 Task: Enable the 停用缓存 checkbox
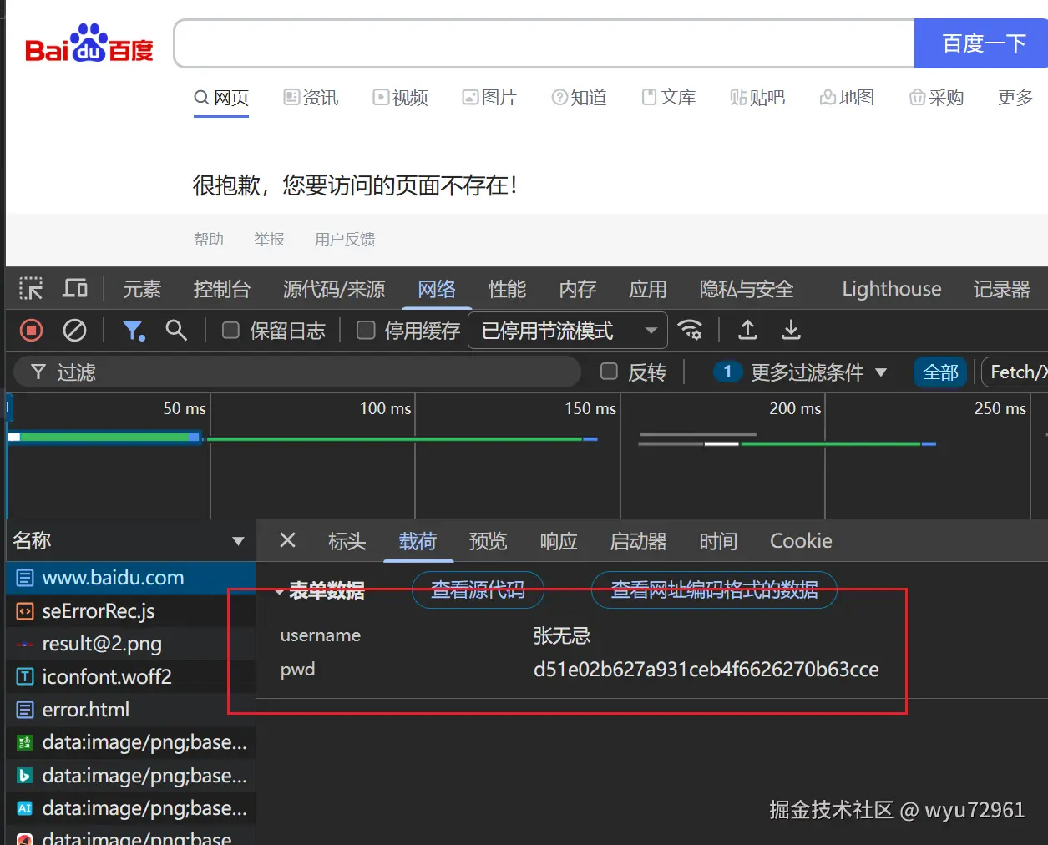366,331
